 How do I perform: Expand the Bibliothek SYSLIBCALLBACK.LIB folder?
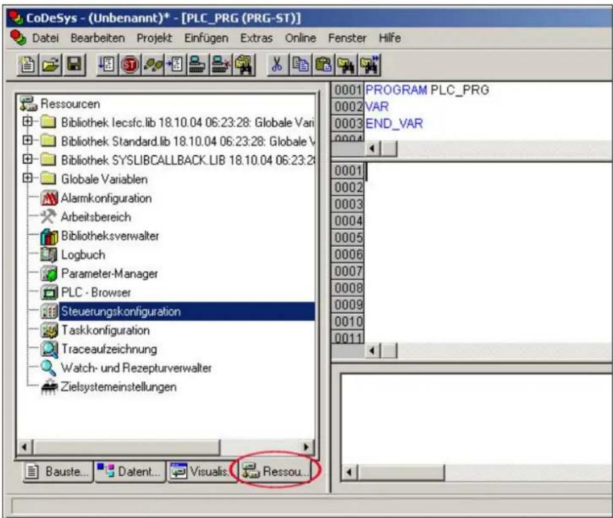pos(27,159)
